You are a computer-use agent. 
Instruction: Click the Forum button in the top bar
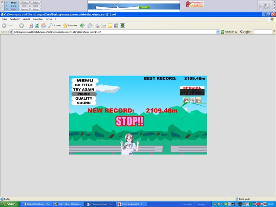coord(25,2)
